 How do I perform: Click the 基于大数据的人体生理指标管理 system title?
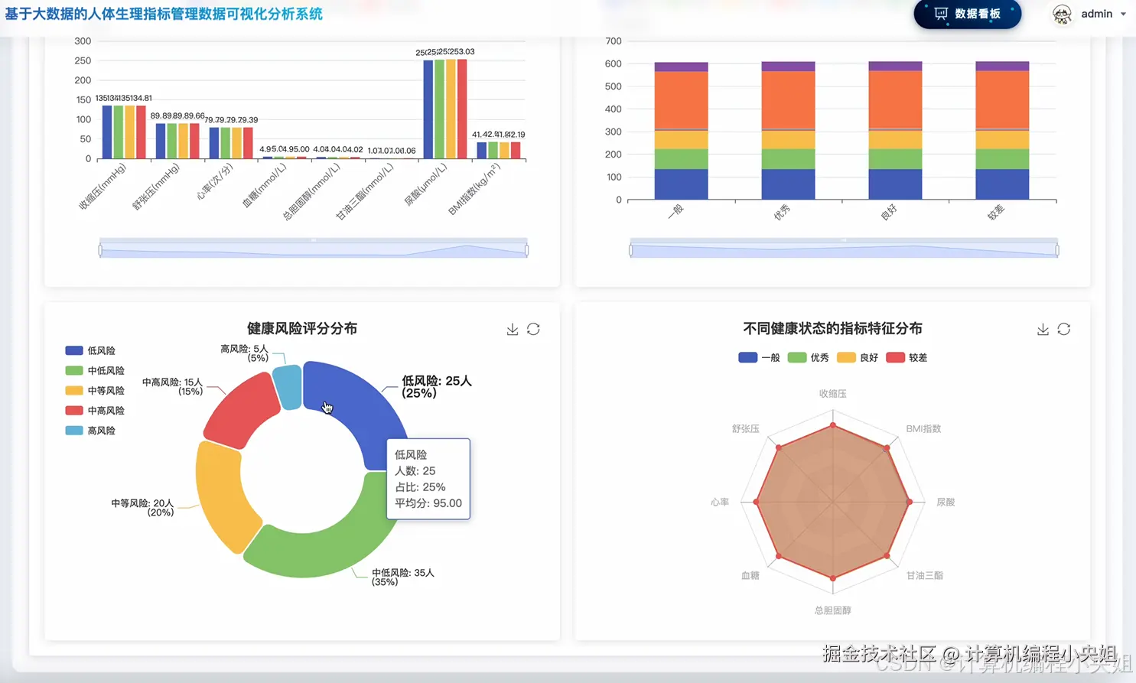[x=164, y=14]
